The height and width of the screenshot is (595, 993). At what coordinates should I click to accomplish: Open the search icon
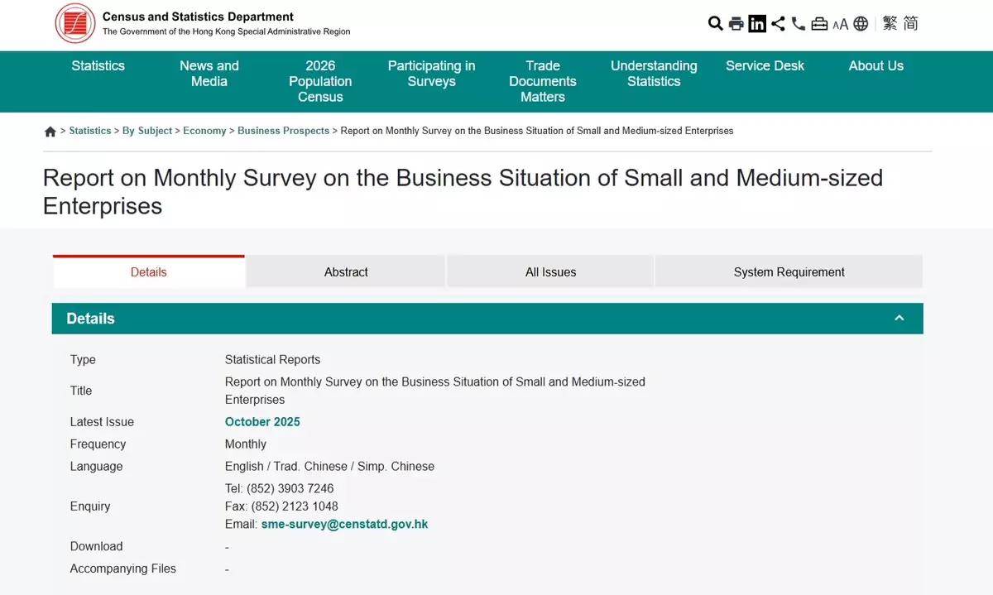pos(715,23)
